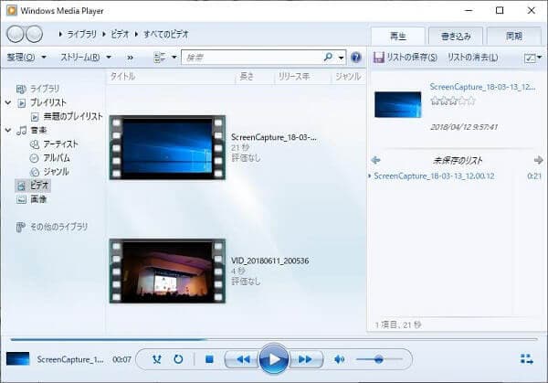This screenshot has width=548, height=383.
Task: Stop playback
Action: (209, 359)
